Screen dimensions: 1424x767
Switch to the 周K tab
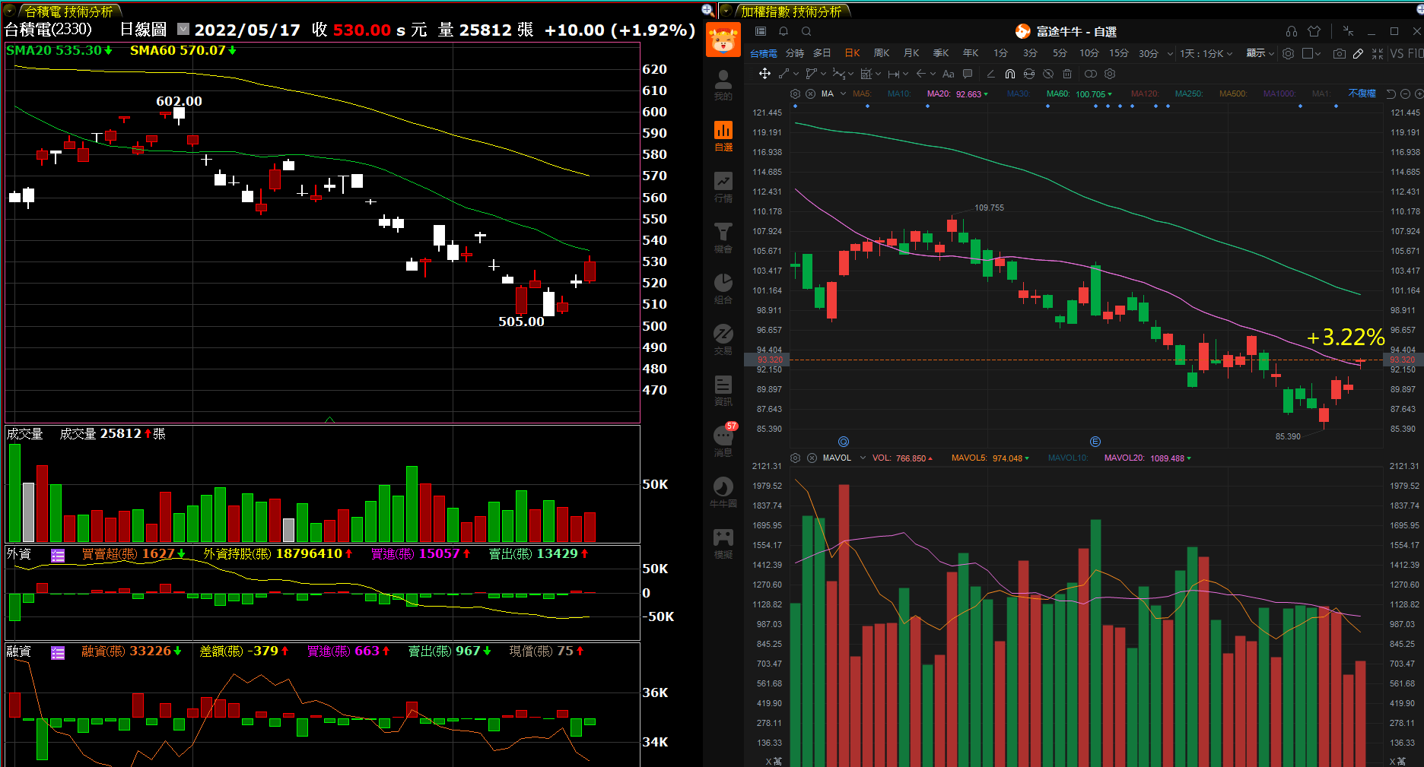pyautogui.click(x=882, y=53)
